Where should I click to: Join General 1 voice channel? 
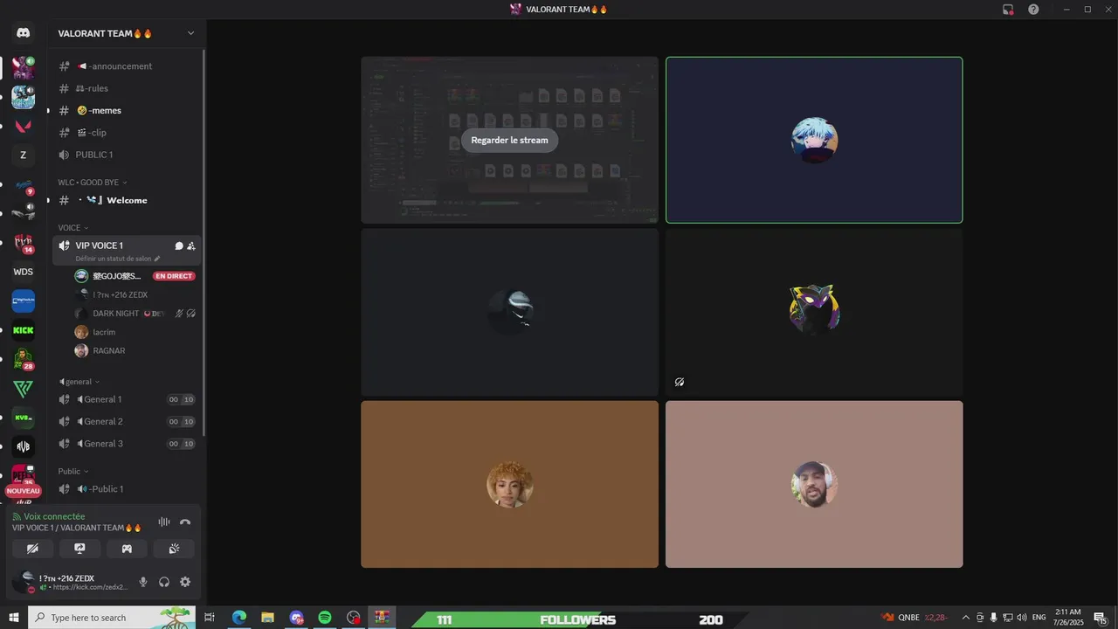pos(127,399)
